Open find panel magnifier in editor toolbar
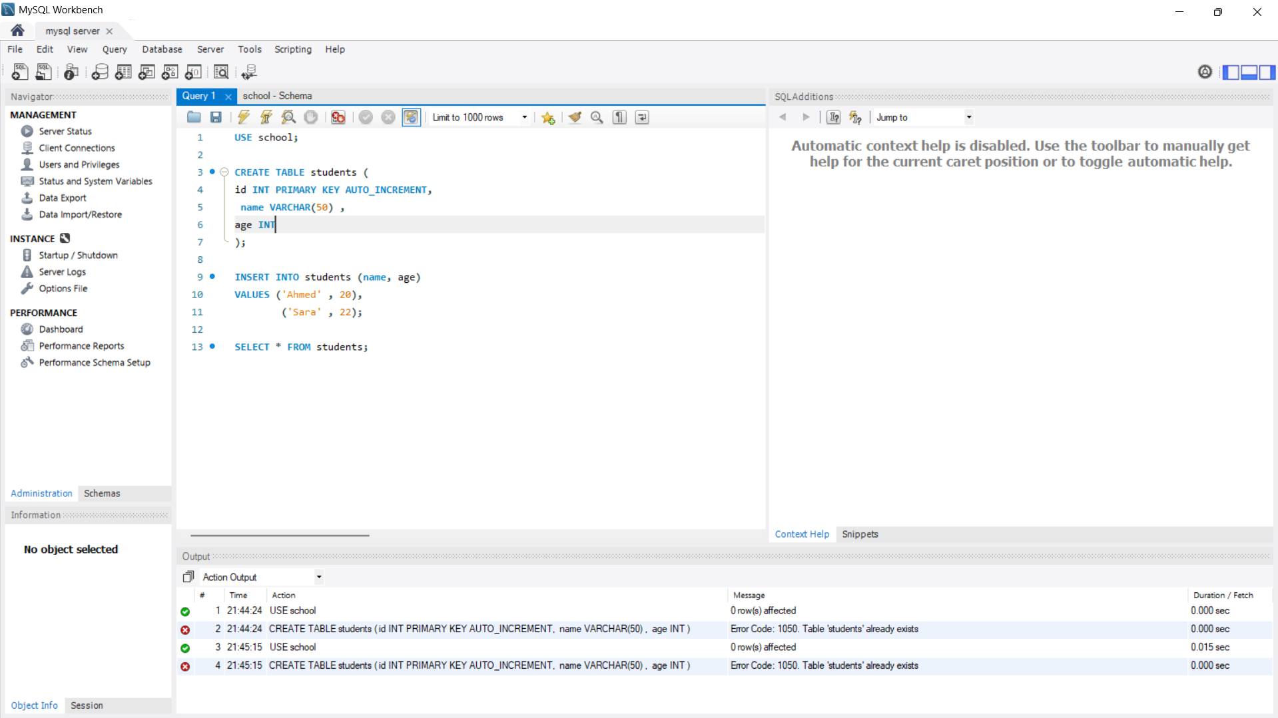This screenshot has height=718, width=1278. (x=597, y=117)
